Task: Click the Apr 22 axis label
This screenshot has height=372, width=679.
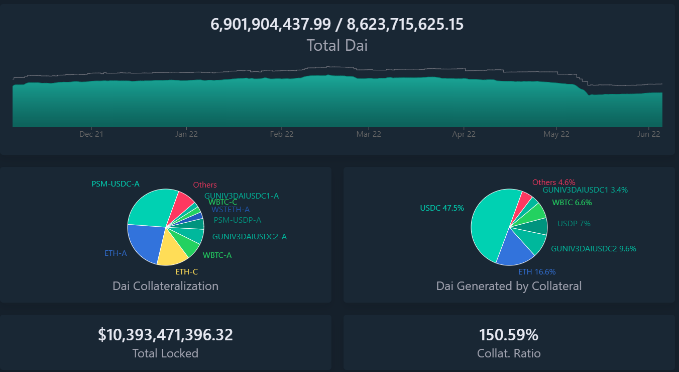Action: 464,134
